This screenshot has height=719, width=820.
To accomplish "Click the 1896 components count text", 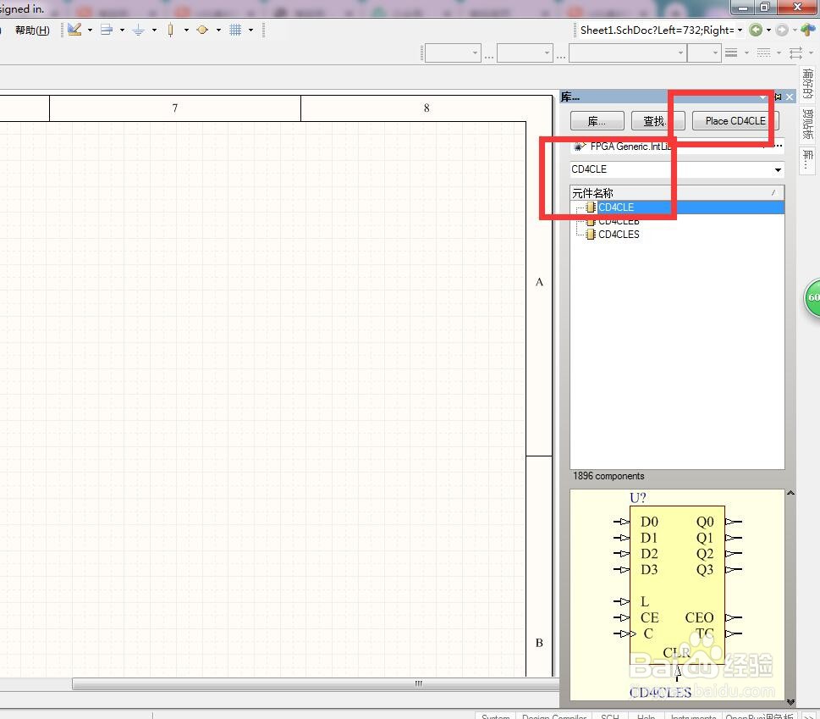I will click(608, 476).
